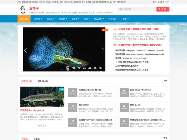Image resolution: width=187 pixels, height=140 pixels.
Task: Open headline 小丑鱼主要分类及图片外形习性
Action: coord(139,29)
